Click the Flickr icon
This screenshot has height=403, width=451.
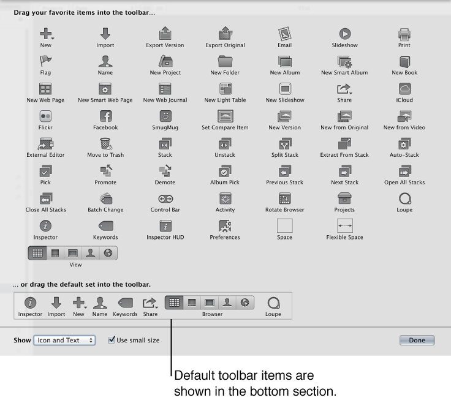tap(45, 116)
